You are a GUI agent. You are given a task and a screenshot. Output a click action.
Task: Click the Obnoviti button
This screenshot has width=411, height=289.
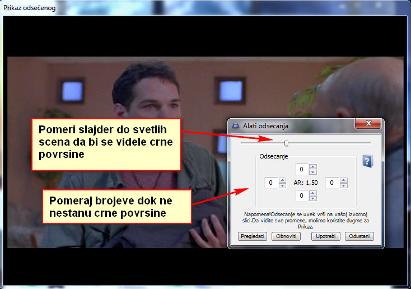coord(286,236)
